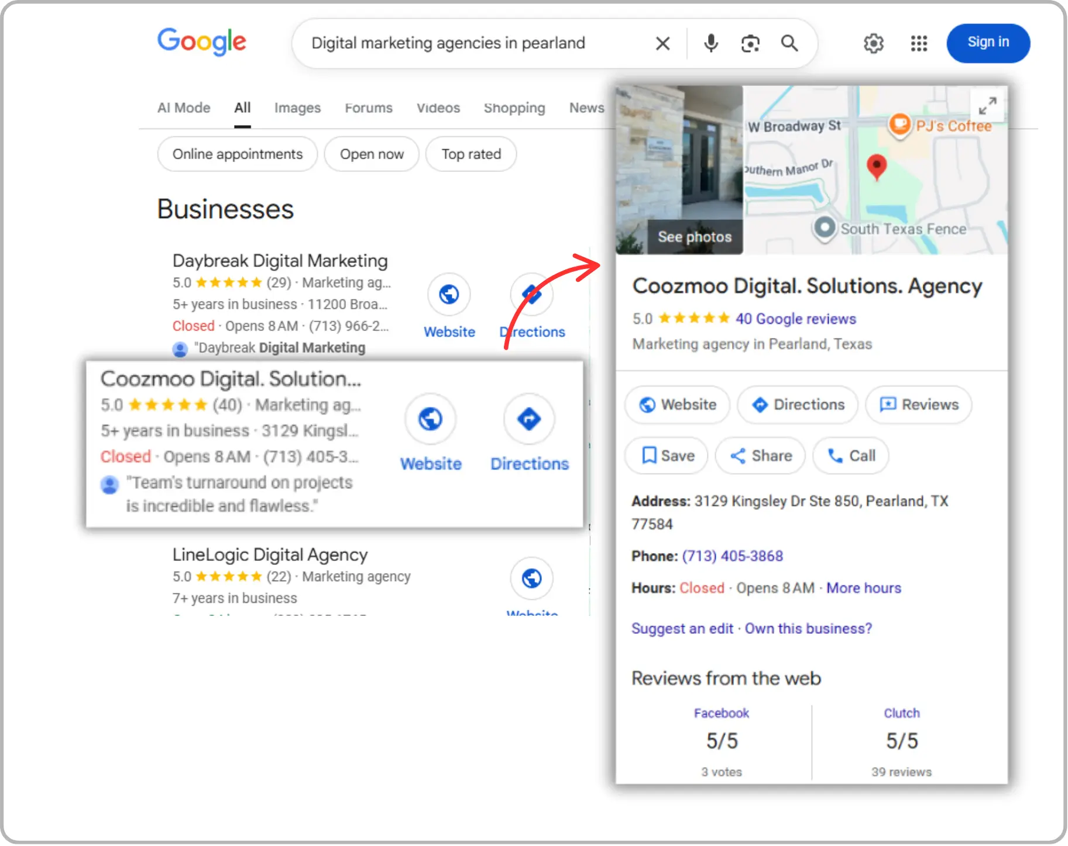Click the Google logo
This screenshot has height=846, width=1068.
(x=202, y=42)
